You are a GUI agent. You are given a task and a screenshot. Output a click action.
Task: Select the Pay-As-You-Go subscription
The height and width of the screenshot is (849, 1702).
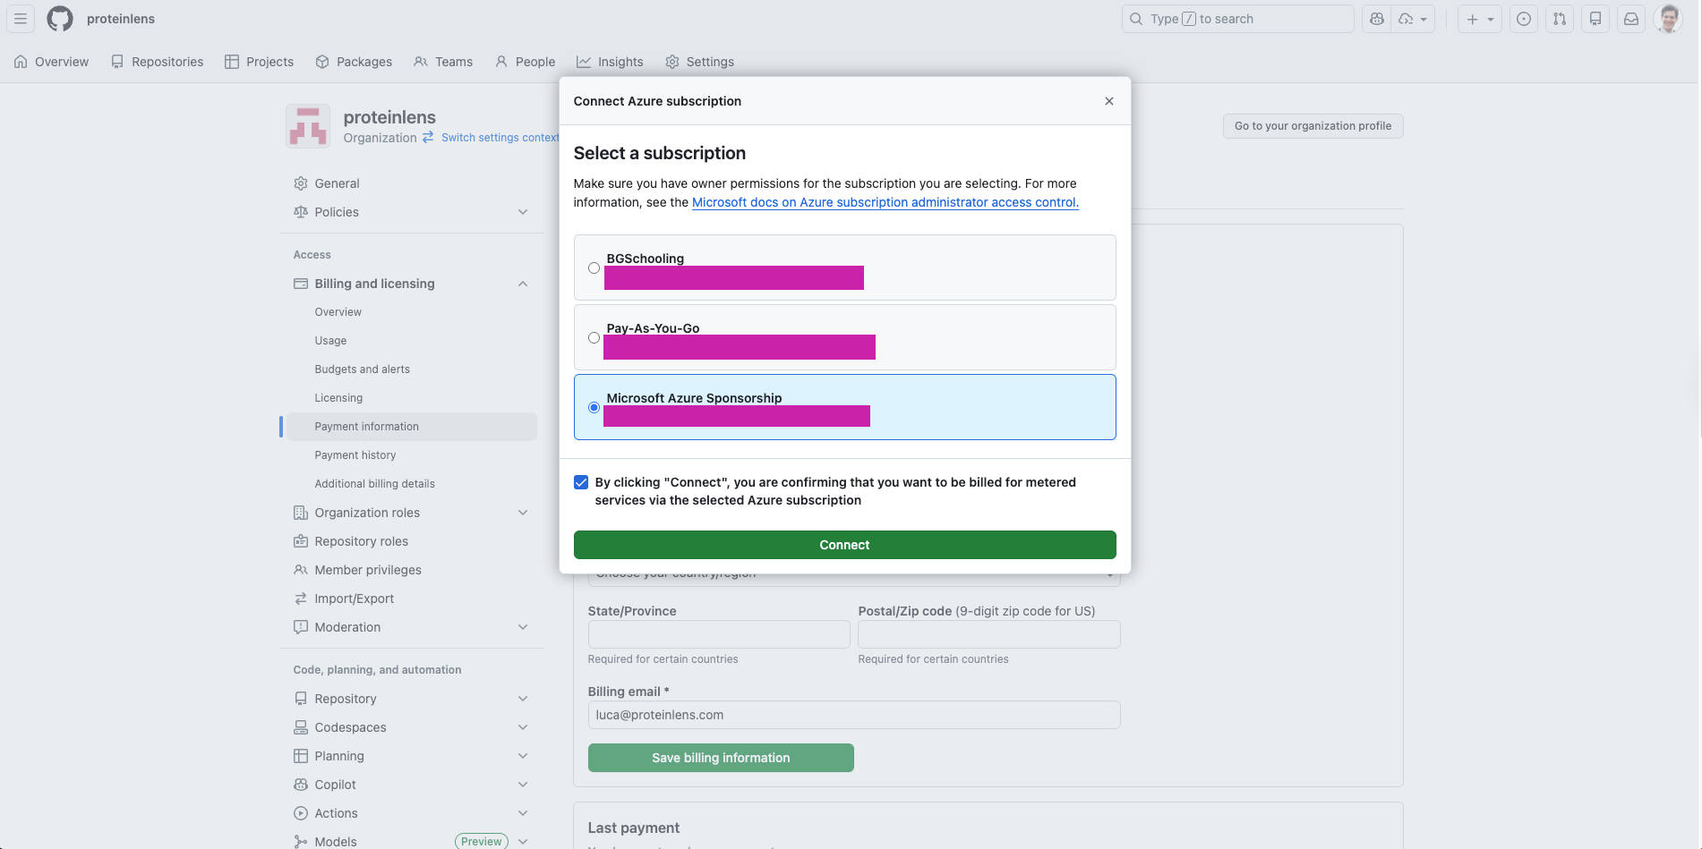pos(594,337)
